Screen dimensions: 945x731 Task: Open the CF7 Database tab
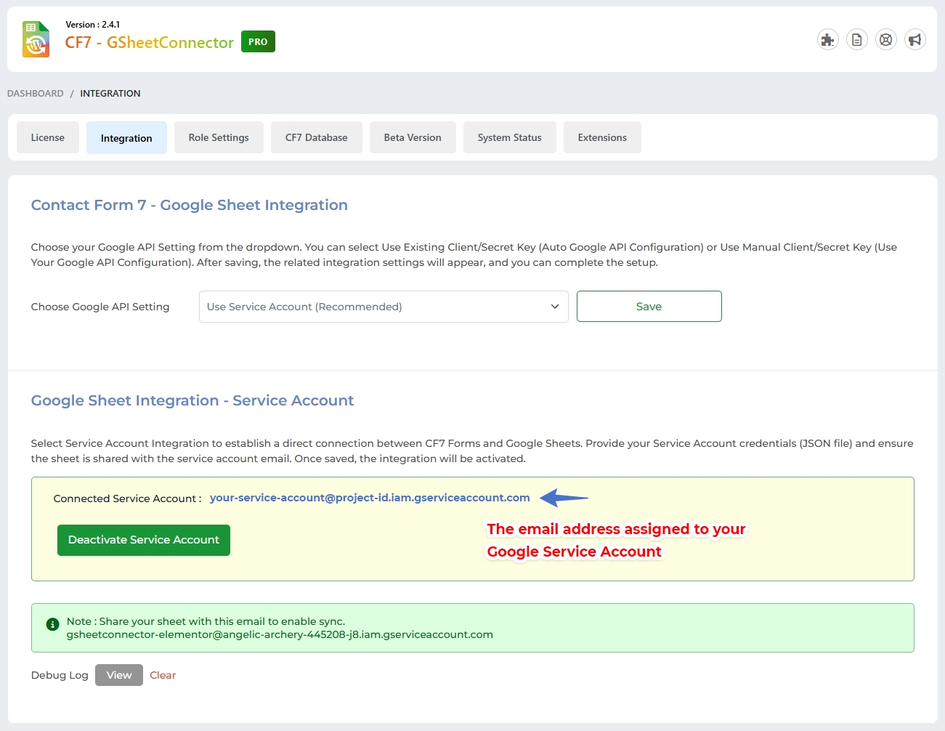(x=316, y=137)
